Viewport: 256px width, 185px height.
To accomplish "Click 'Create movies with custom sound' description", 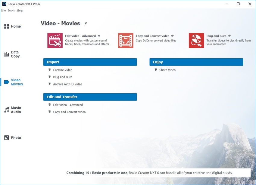I will [87, 42].
